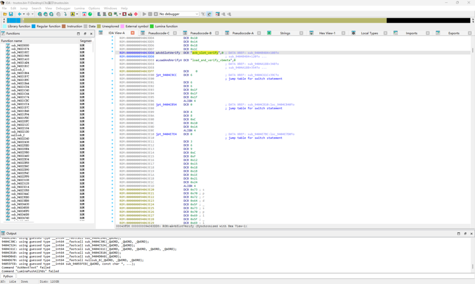The width and height of the screenshot is (475, 284).
Task: Switch to the Hex View-1 tab
Action: click(327, 33)
